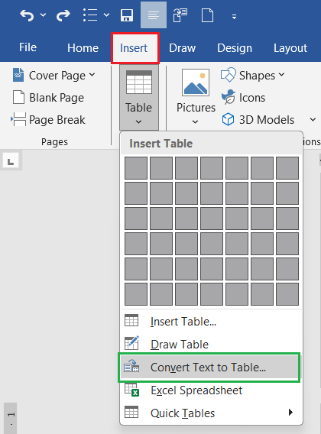Select the bottom-right cell of table grid
Viewport: 321px width, 434px height.
pos(287,294)
